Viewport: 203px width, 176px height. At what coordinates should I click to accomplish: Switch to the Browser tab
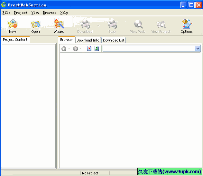67,40
